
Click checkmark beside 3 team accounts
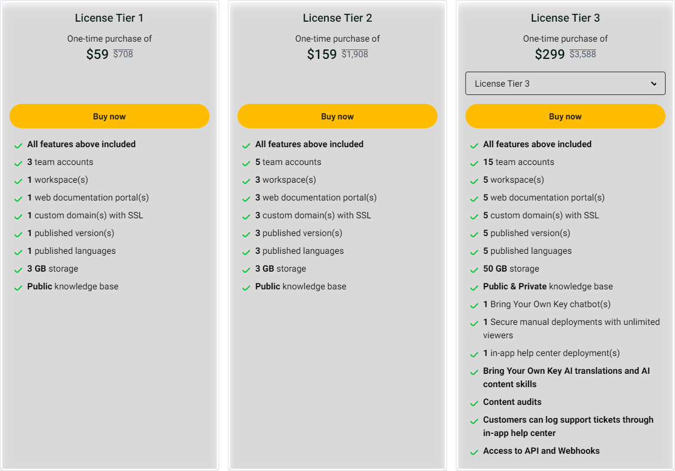[x=18, y=163]
